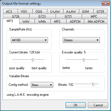Image resolution: width=111 pixels, height=111 pixels.
Task: Click the 'using L.A.M.E. encoding engine' text
Action: click(28, 95)
